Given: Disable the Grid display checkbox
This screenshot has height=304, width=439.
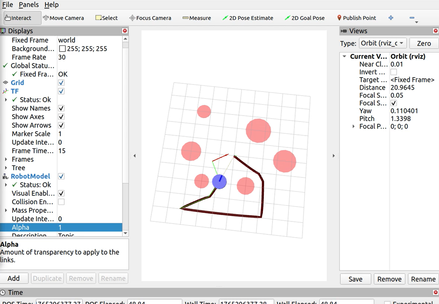Looking at the screenshot, I should 61,83.
